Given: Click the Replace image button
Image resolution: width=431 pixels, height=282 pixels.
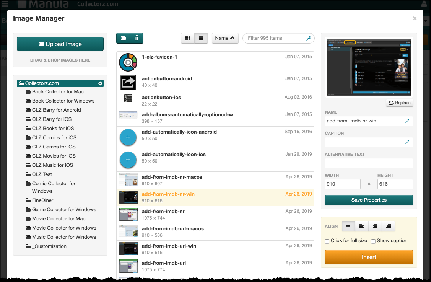Looking at the screenshot, I should coord(400,103).
